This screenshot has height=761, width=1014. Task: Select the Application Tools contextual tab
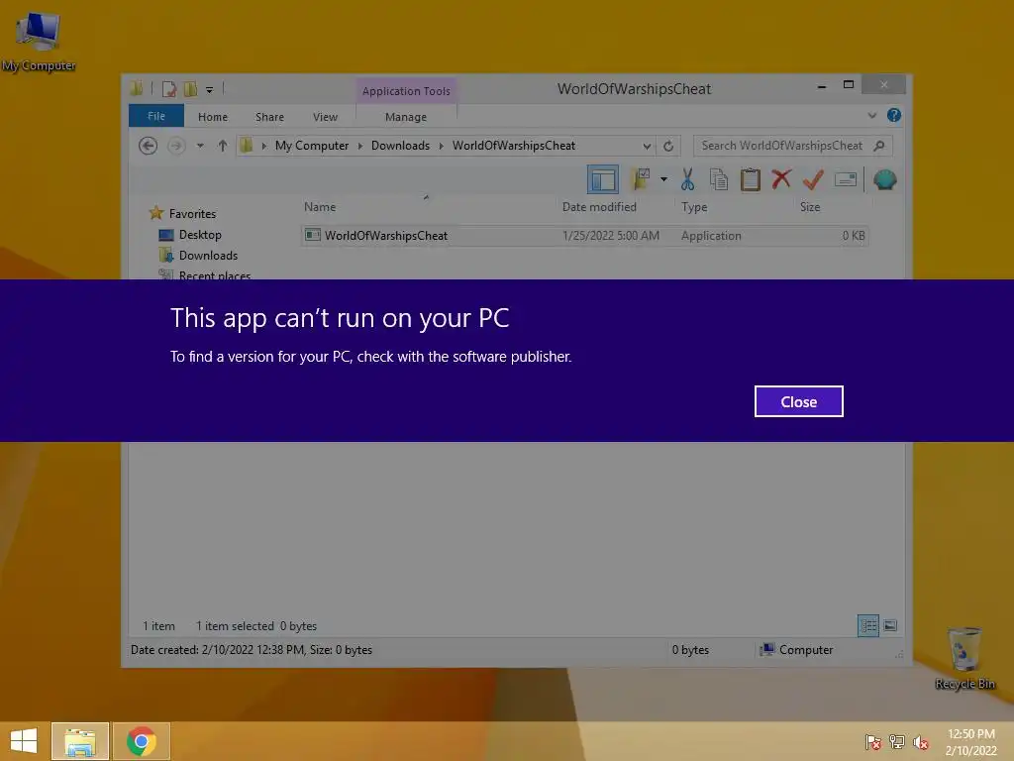pyautogui.click(x=406, y=90)
